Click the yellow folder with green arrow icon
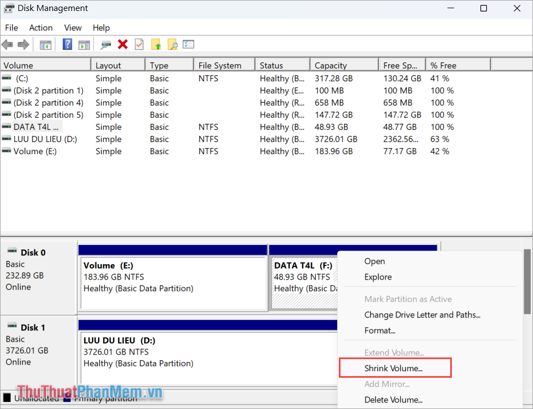 coord(156,44)
